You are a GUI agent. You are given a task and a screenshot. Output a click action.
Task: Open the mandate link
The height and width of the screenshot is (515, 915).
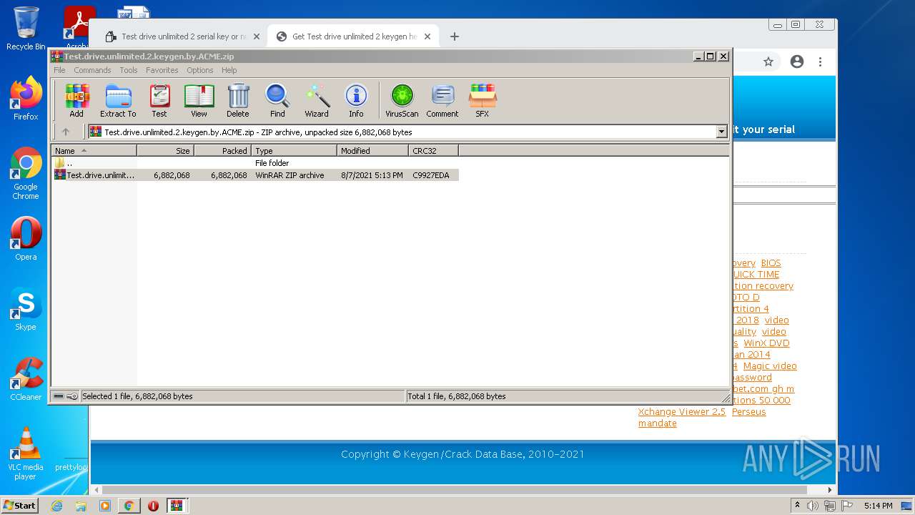point(657,423)
